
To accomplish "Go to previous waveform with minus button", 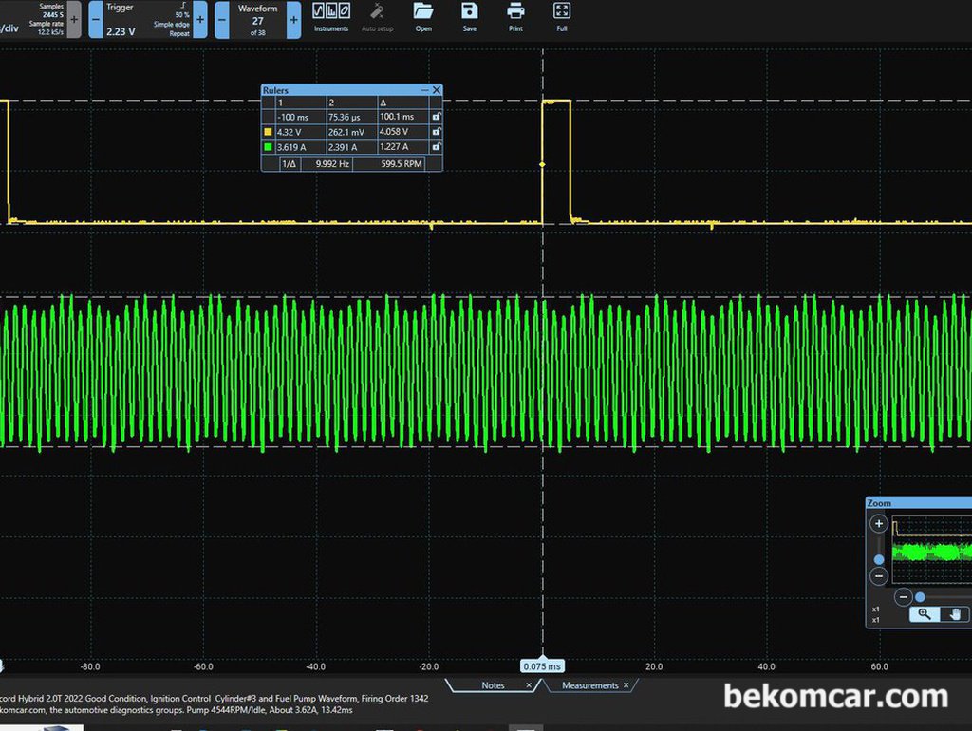I will coord(222,20).
